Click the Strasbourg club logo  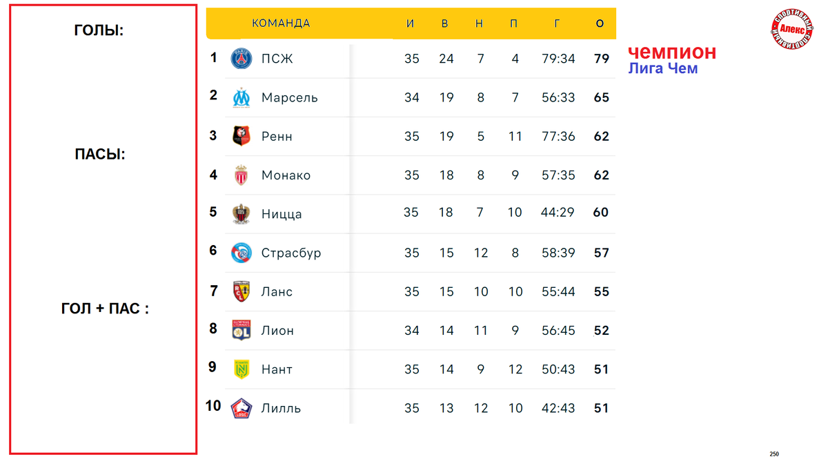241,253
